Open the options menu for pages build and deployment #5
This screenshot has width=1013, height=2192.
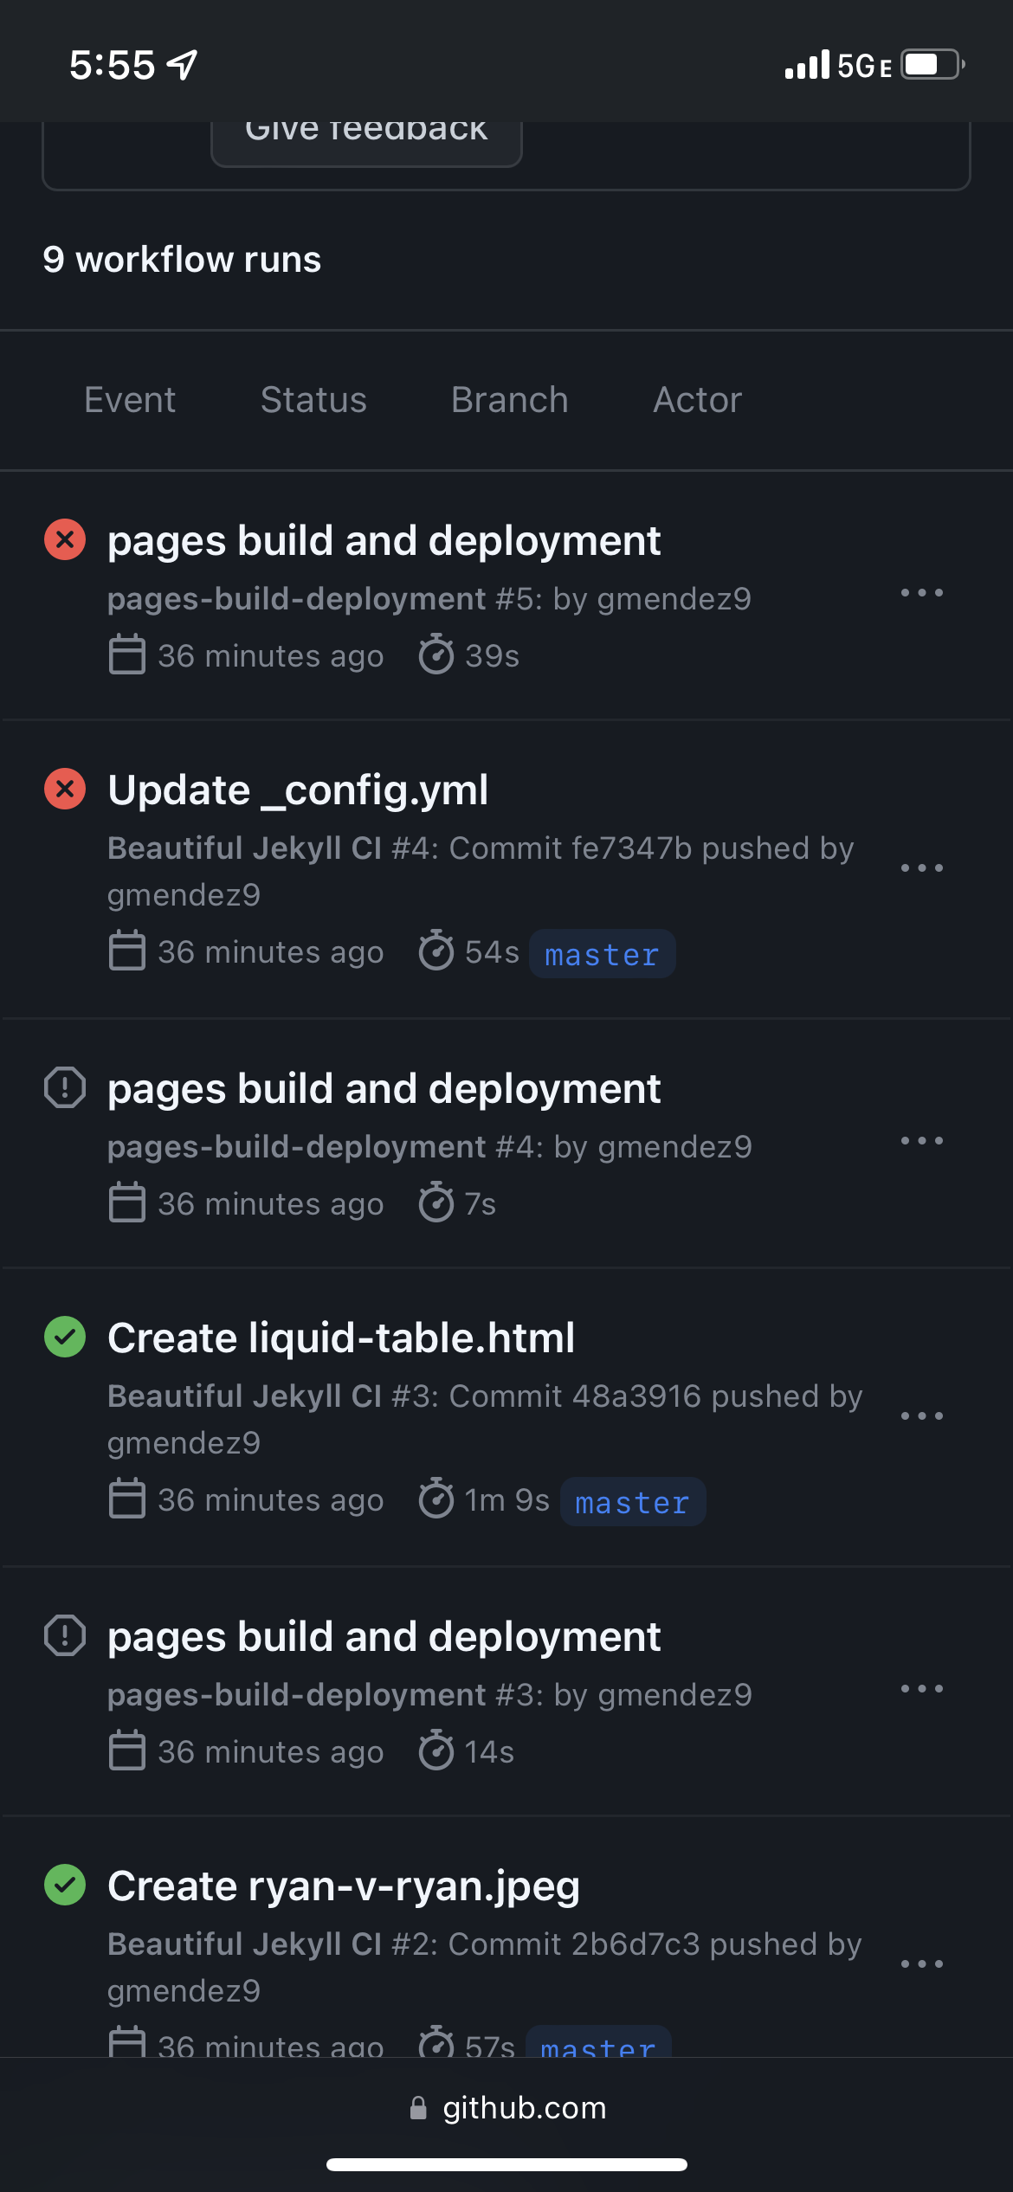pyautogui.click(x=921, y=592)
